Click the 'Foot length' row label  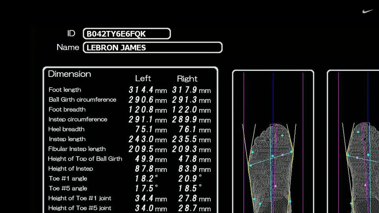coord(65,90)
